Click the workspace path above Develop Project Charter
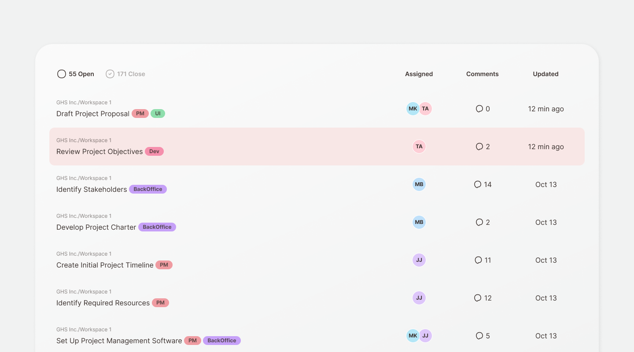Image resolution: width=634 pixels, height=352 pixels. [x=84, y=216]
